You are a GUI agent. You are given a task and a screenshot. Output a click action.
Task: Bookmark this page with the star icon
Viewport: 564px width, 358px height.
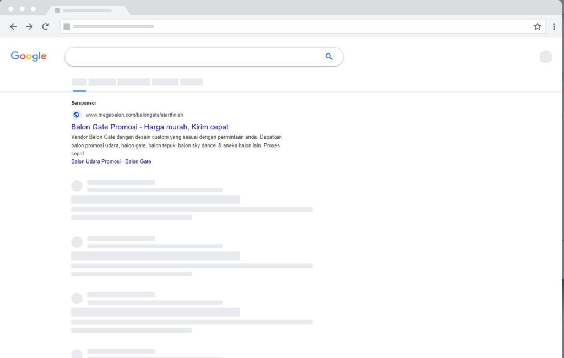click(x=538, y=26)
